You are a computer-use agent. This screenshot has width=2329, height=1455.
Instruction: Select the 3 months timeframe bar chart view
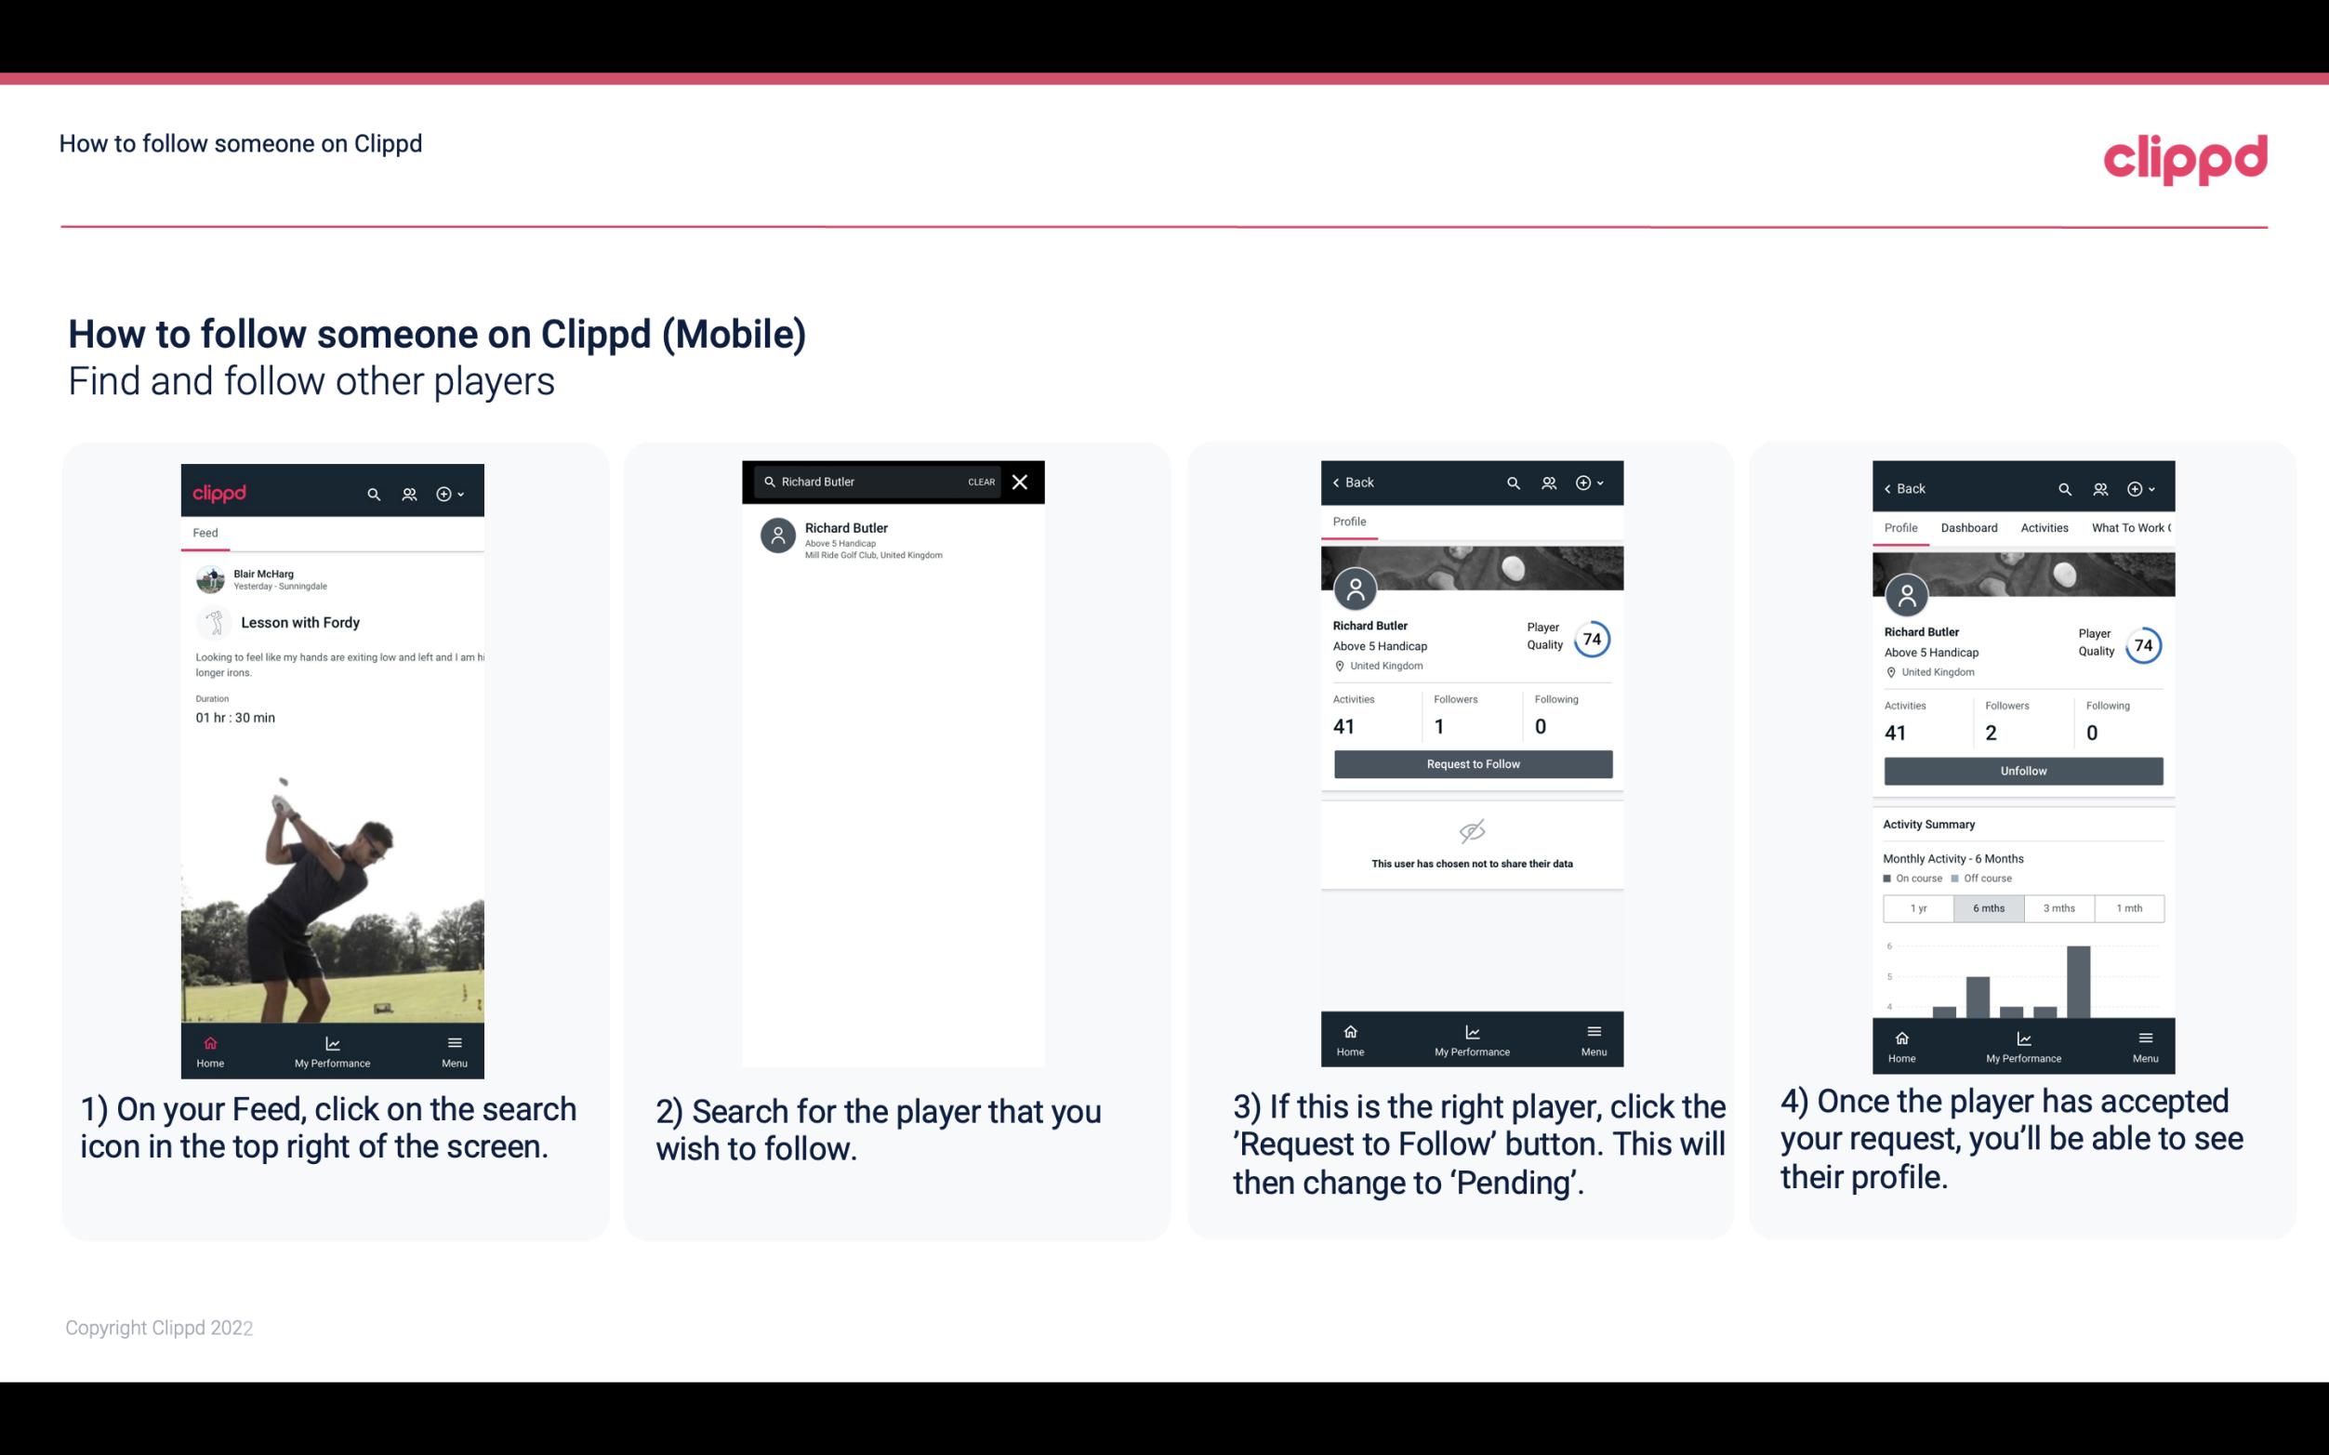click(2058, 906)
